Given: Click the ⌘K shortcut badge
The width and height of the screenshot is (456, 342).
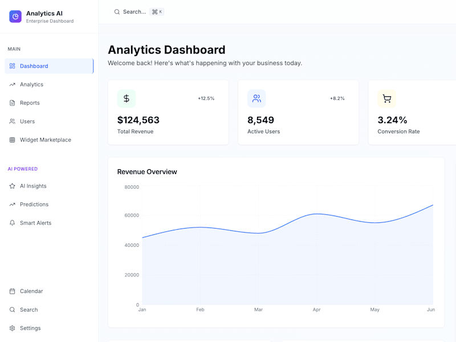Looking at the screenshot, I should [x=157, y=12].
